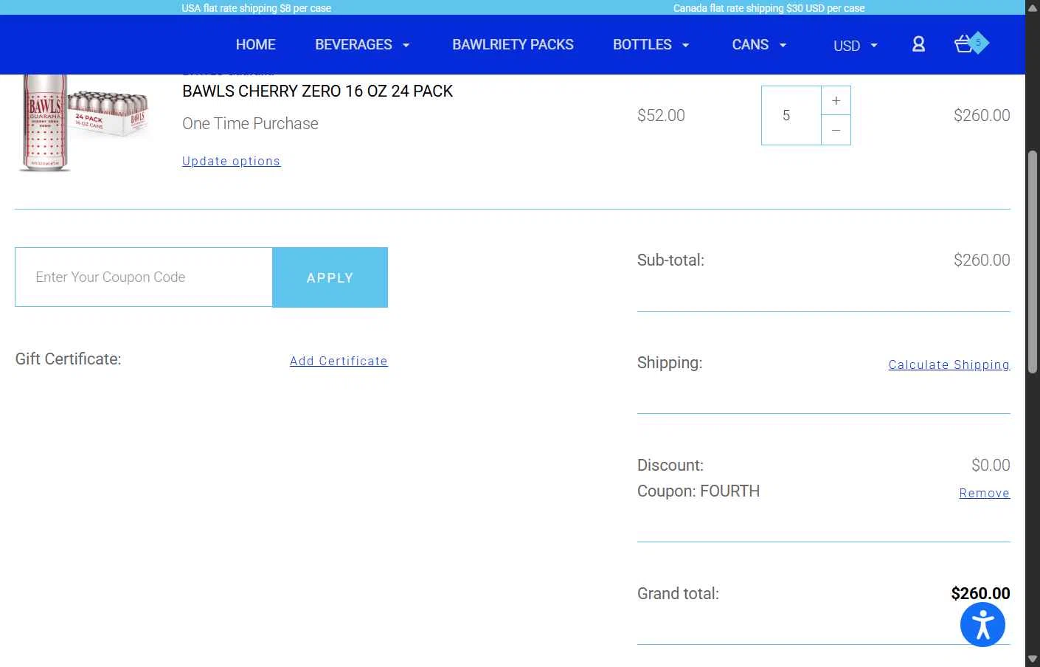Click the Update options link
The image size is (1040, 667).
[232, 161]
